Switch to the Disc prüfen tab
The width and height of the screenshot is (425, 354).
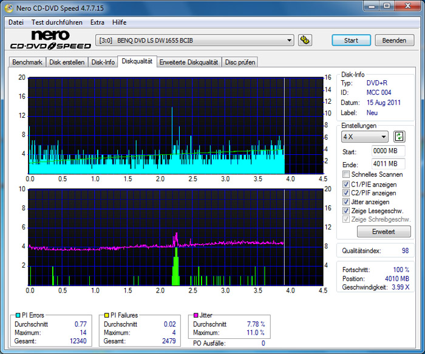pos(240,62)
